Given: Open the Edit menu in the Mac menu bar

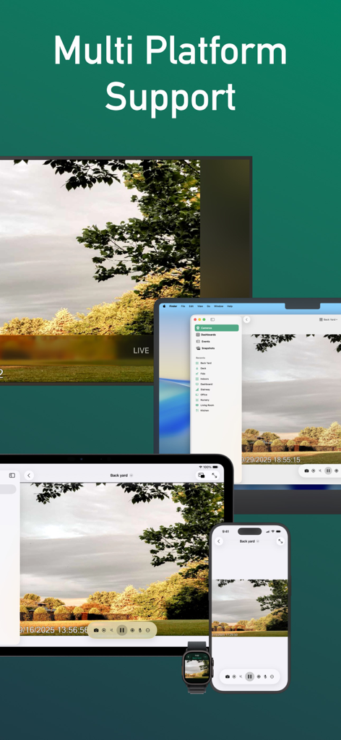Looking at the screenshot, I should click(191, 306).
